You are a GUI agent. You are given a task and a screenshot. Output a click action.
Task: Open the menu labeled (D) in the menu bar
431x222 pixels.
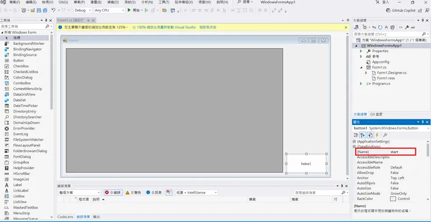114,2
